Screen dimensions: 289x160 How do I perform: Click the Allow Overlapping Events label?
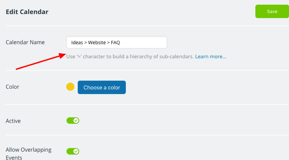click(29, 154)
